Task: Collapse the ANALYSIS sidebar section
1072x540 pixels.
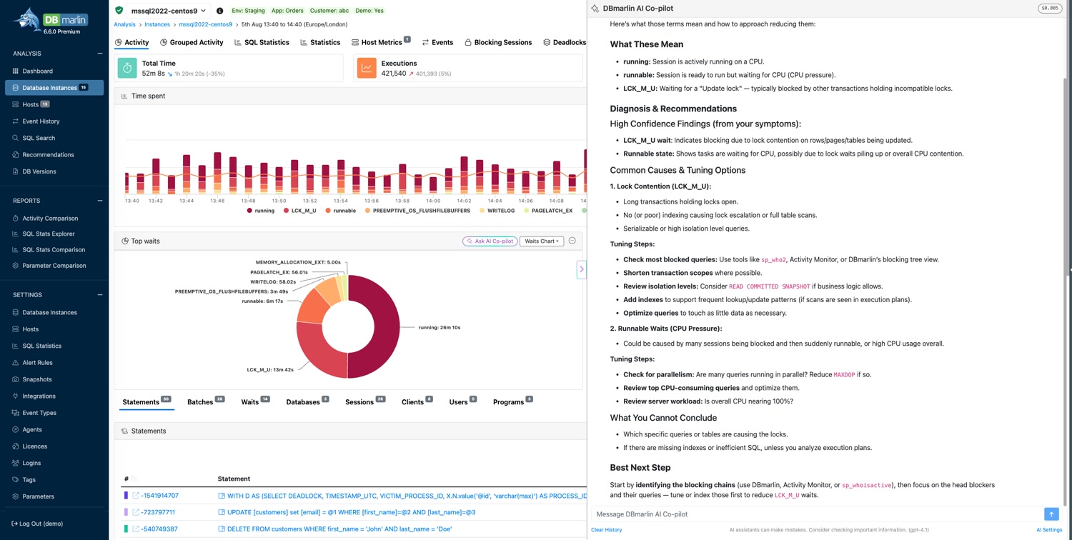Action: (x=100, y=54)
